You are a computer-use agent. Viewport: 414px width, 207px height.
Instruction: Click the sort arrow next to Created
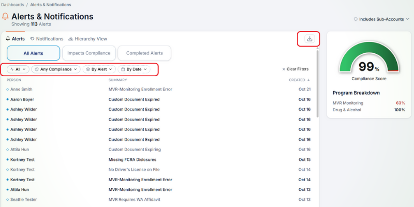coord(309,80)
